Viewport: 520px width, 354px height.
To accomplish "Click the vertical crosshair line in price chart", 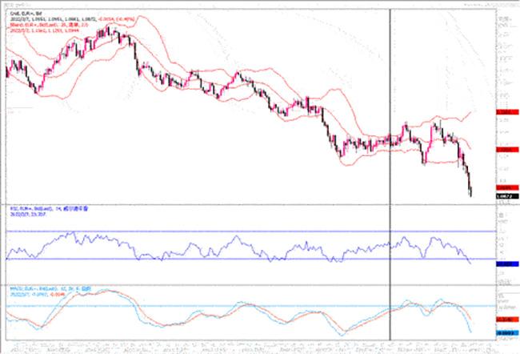I will tap(390, 80).
